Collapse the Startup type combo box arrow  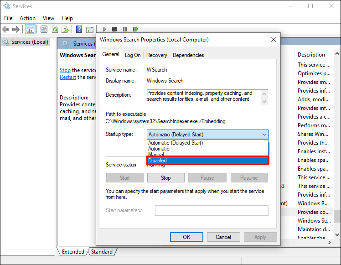(x=264, y=135)
